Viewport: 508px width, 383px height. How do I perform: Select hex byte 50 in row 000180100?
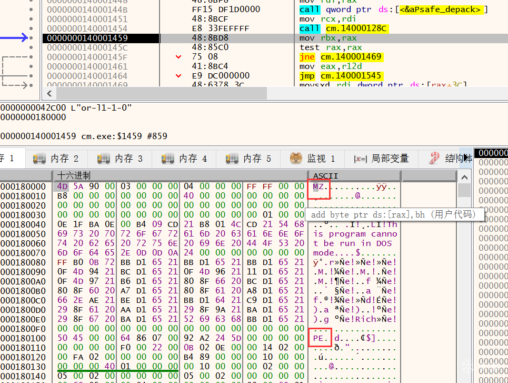pyautogui.click(x=62, y=338)
